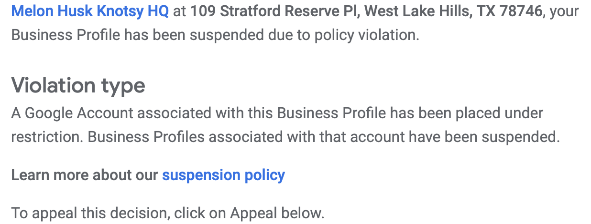
Task: Click the 'has been placed under' phrase
Action: point(467,113)
